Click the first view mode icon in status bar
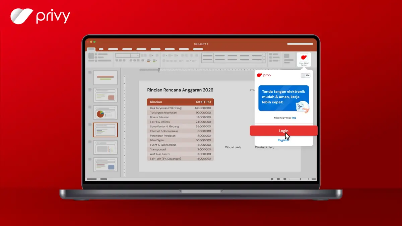402x226 pixels. pyautogui.click(x=272, y=179)
